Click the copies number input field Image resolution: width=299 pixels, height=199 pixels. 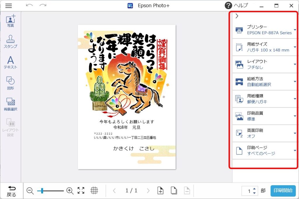pos(250,191)
